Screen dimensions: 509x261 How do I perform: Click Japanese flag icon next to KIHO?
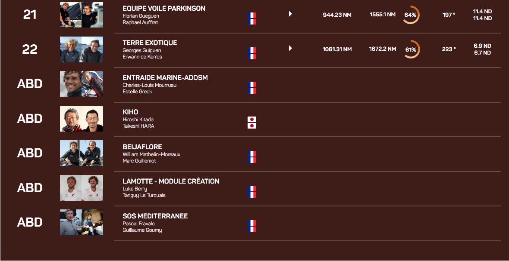tap(252, 123)
